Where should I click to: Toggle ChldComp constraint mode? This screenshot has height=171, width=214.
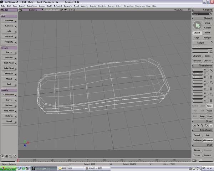[208, 140]
